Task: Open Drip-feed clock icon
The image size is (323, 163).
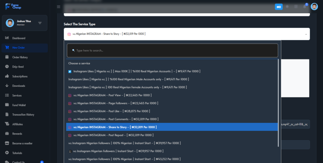Action: (7, 66)
